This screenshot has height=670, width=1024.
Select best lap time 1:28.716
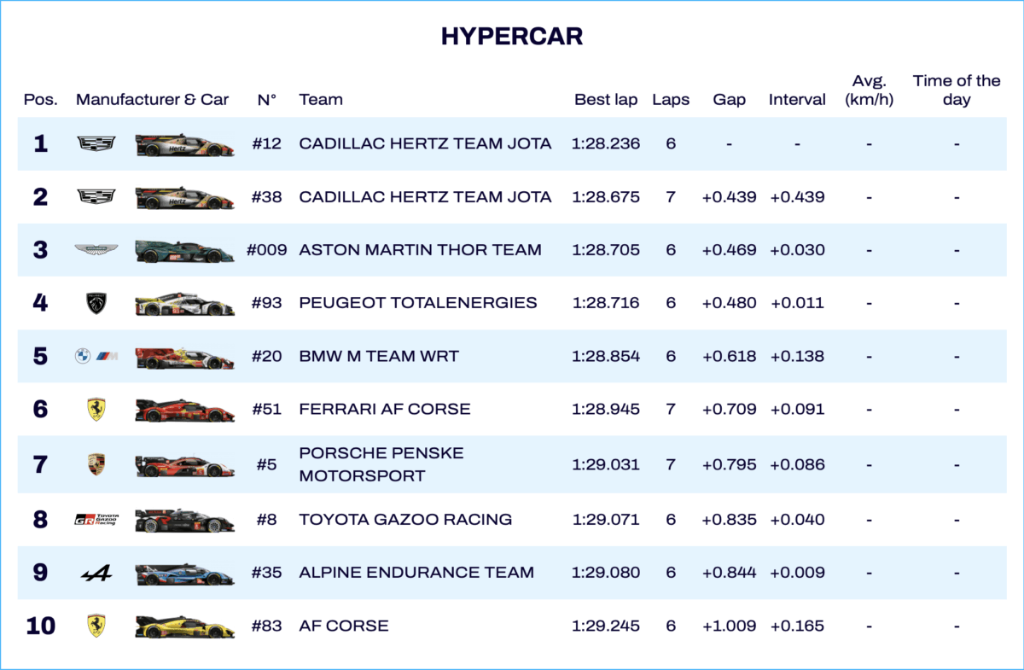606,303
